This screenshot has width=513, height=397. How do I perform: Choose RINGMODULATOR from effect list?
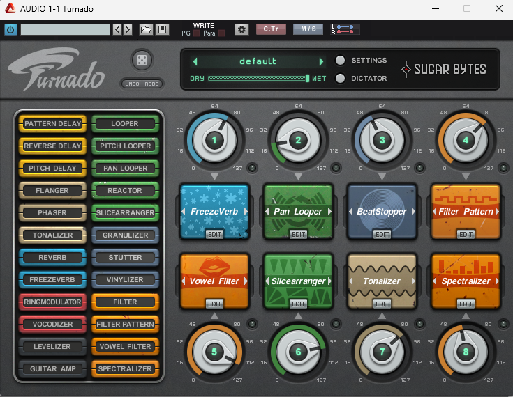point(52,302)
